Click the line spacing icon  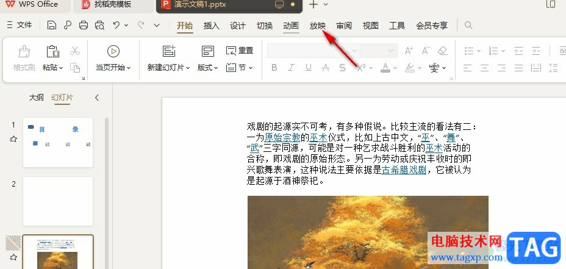(x=553, y=68)
